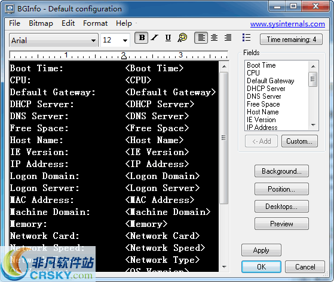Toggle bold formatting button
Viewport: 334px width, 282px height.
tap(142, 38)
